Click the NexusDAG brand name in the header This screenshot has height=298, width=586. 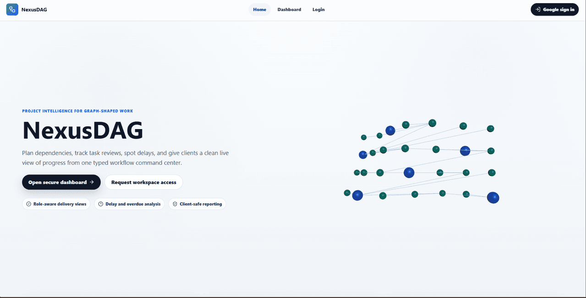[34, 10]
